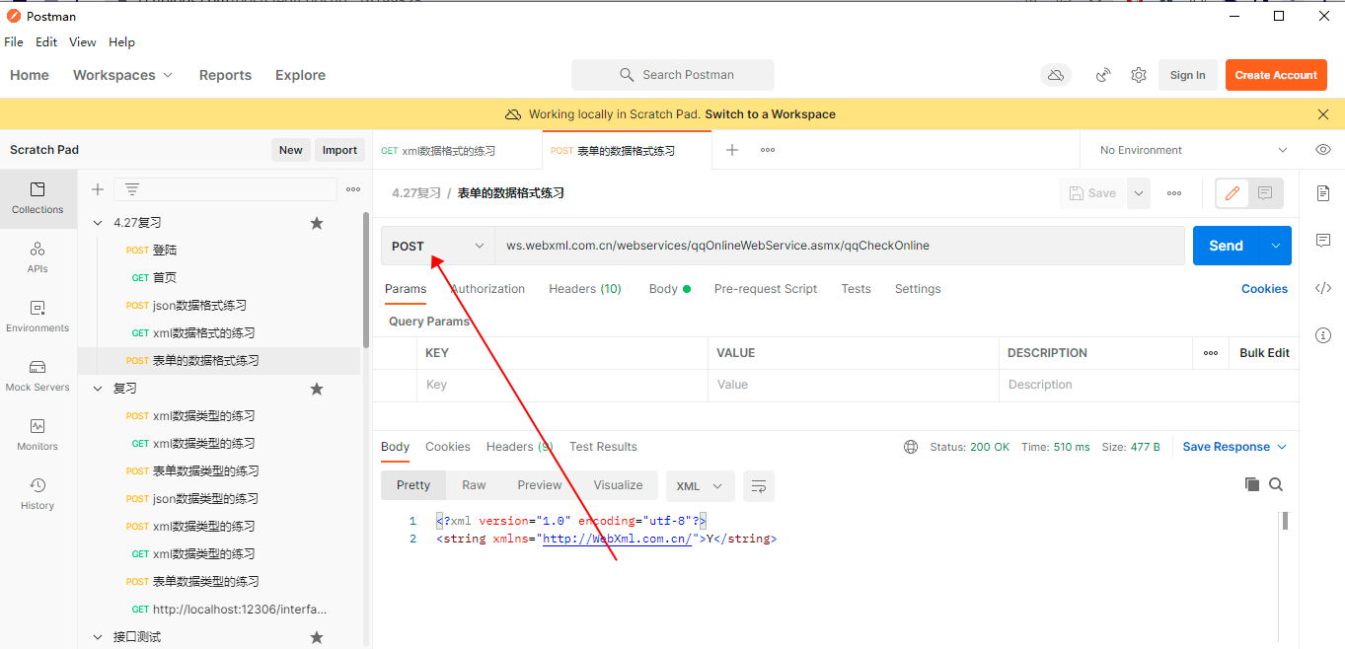
Task: Click the Import button
Action: tap(339, 150)
